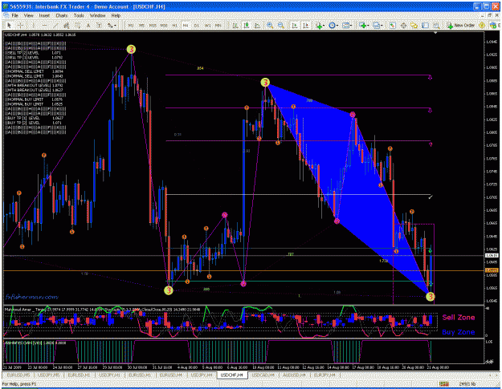The height and width of the screenshot is (389, 502).
Task: Switch to the USDCAD,H4 chart tab
Action: (263, 375)
